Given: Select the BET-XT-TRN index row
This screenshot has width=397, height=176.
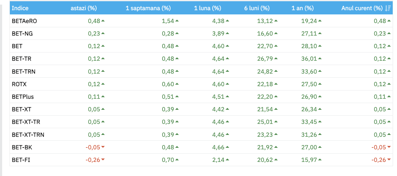Looking at the screenshot, I should [x=201, y=134].
